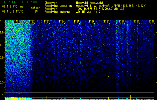Click the Receiving antenna label
This screenshot has height=100, width=157.
(57, 12)
